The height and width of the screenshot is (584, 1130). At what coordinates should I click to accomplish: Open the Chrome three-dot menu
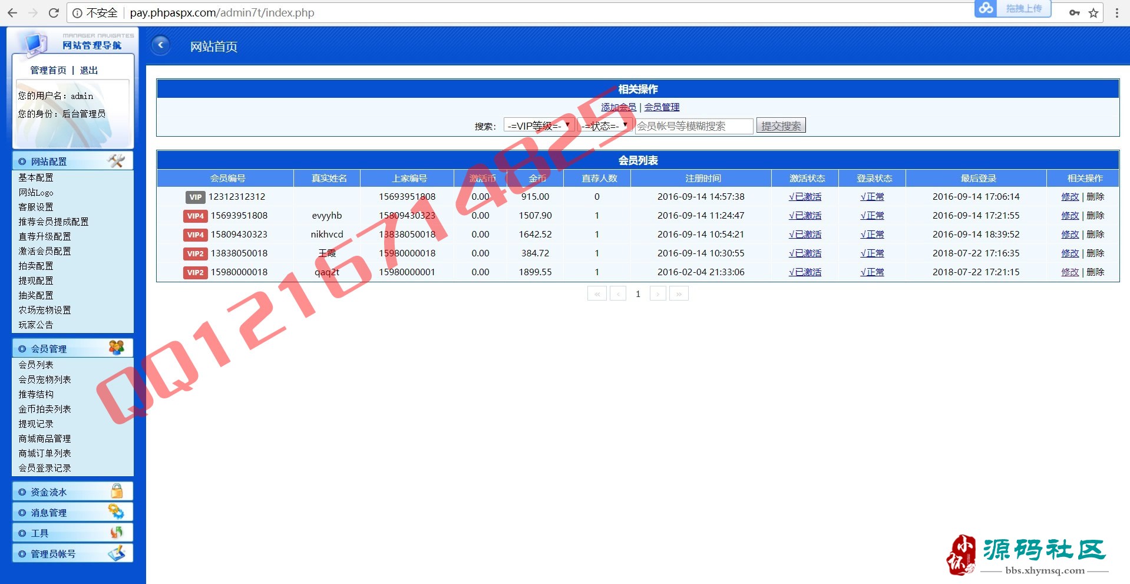click(x=1116, y=13)
